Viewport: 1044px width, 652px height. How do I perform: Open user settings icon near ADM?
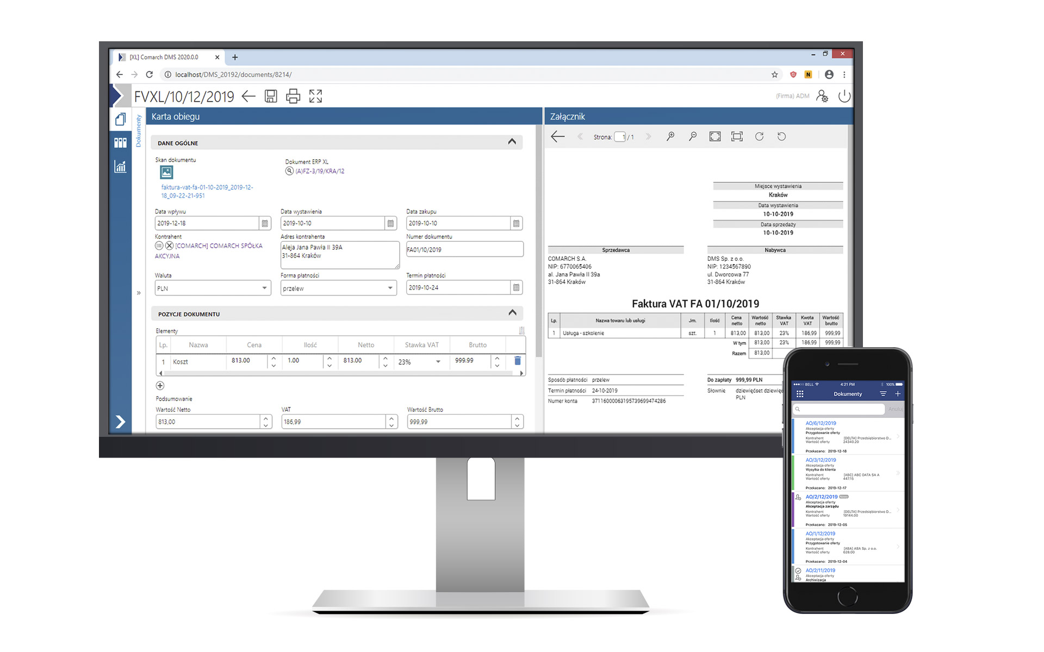pyautogui.click(x=823, y=96)
